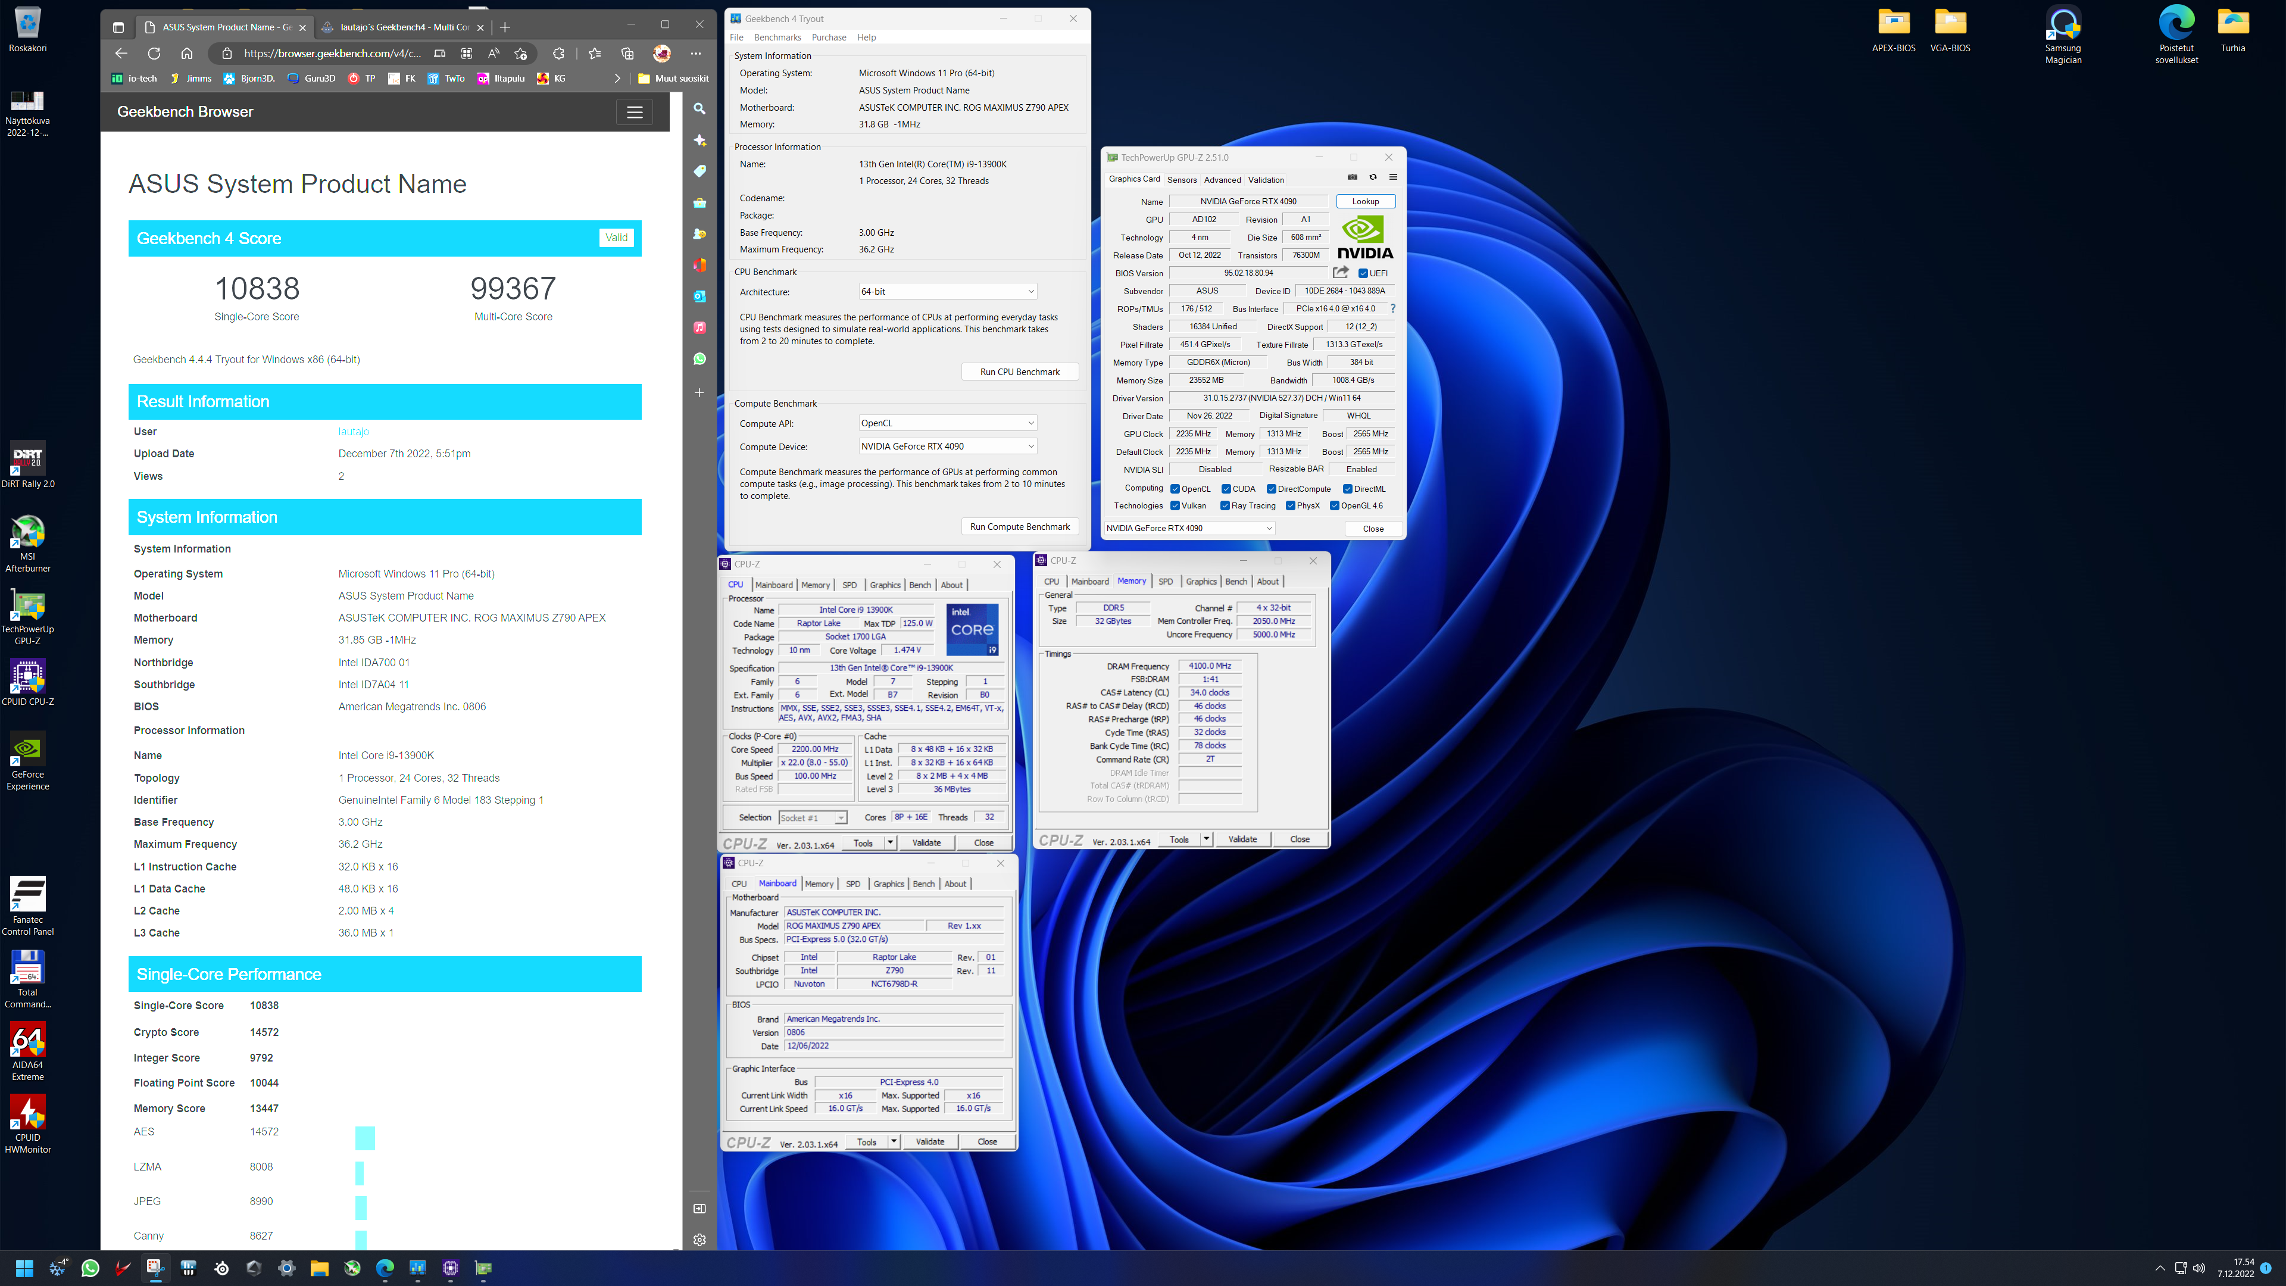The image size is (2286, 1286).
Task: Toggle the CUDA checkbox in GPU-Z
Action: (1226, 489)
